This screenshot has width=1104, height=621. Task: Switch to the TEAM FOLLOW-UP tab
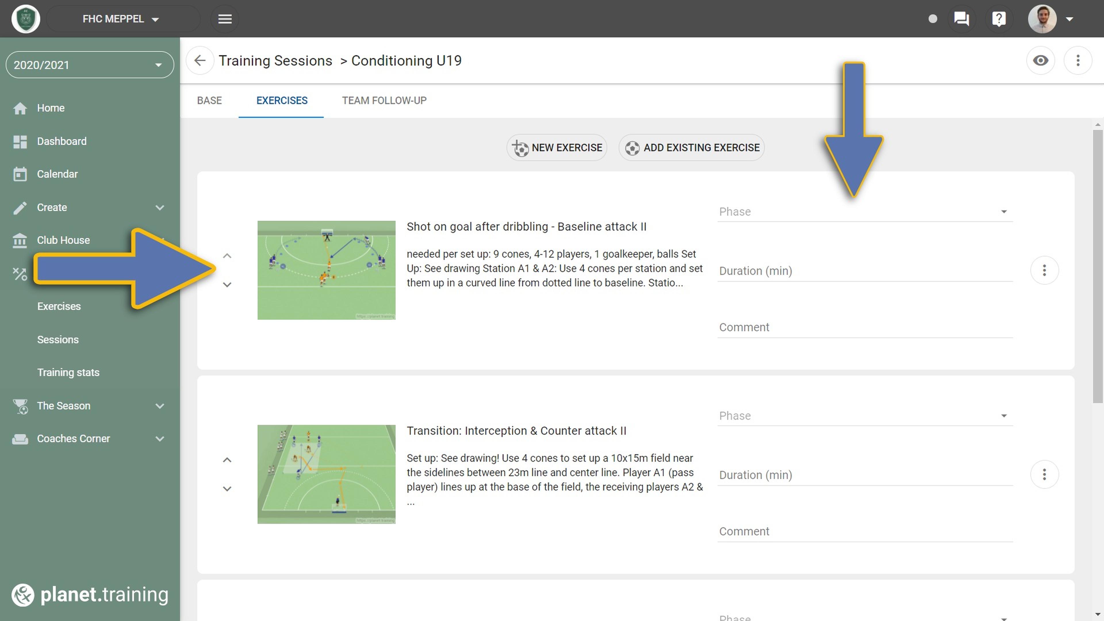point(384,100)
